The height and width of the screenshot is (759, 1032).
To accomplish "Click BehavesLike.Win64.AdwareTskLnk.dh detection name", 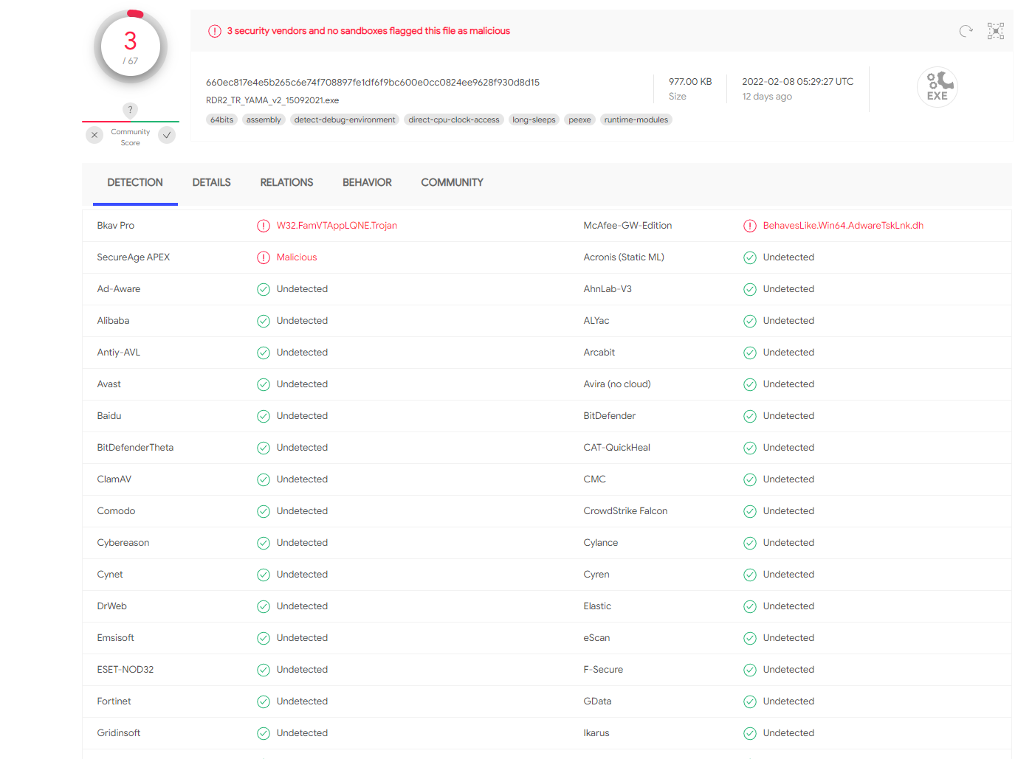I will (843, 226).
